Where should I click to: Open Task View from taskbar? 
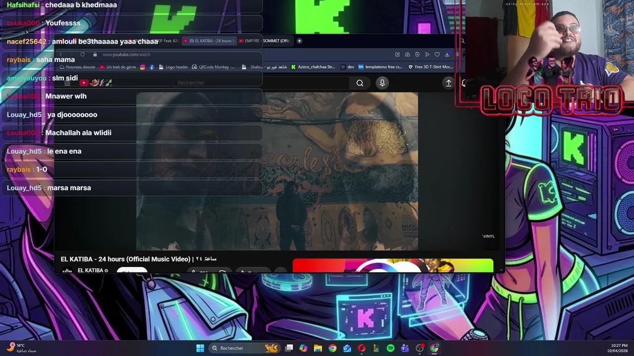click(x=289, y=348)
